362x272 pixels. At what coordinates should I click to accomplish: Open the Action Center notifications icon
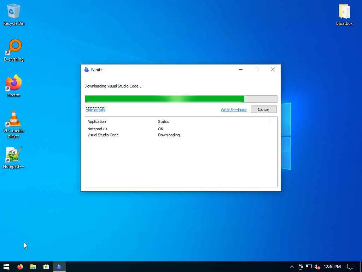(x=350, y=267)
